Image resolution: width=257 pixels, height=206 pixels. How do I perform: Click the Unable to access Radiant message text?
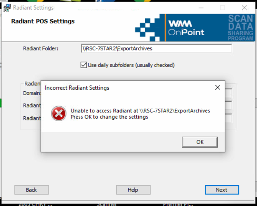140,111
